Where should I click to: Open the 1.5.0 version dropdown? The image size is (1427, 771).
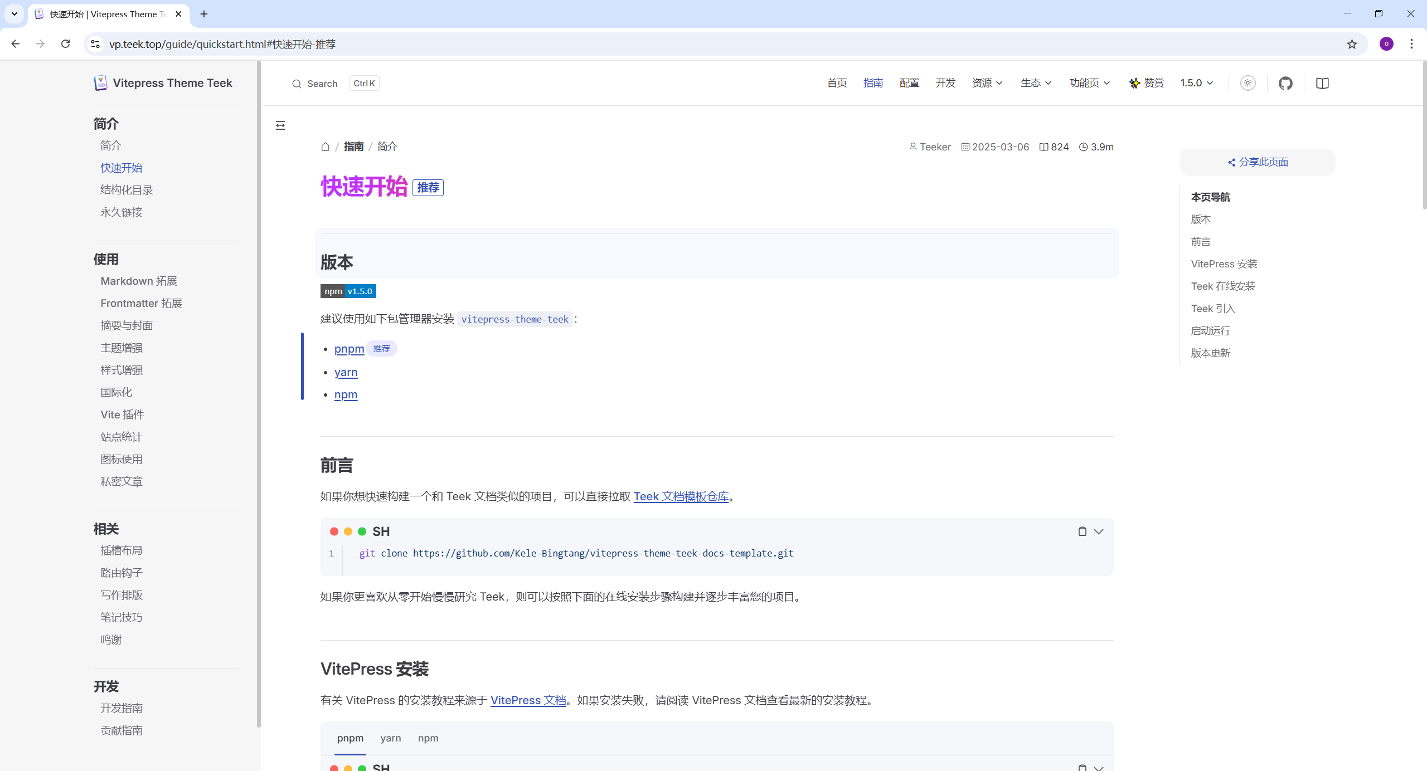[1196, 83]
